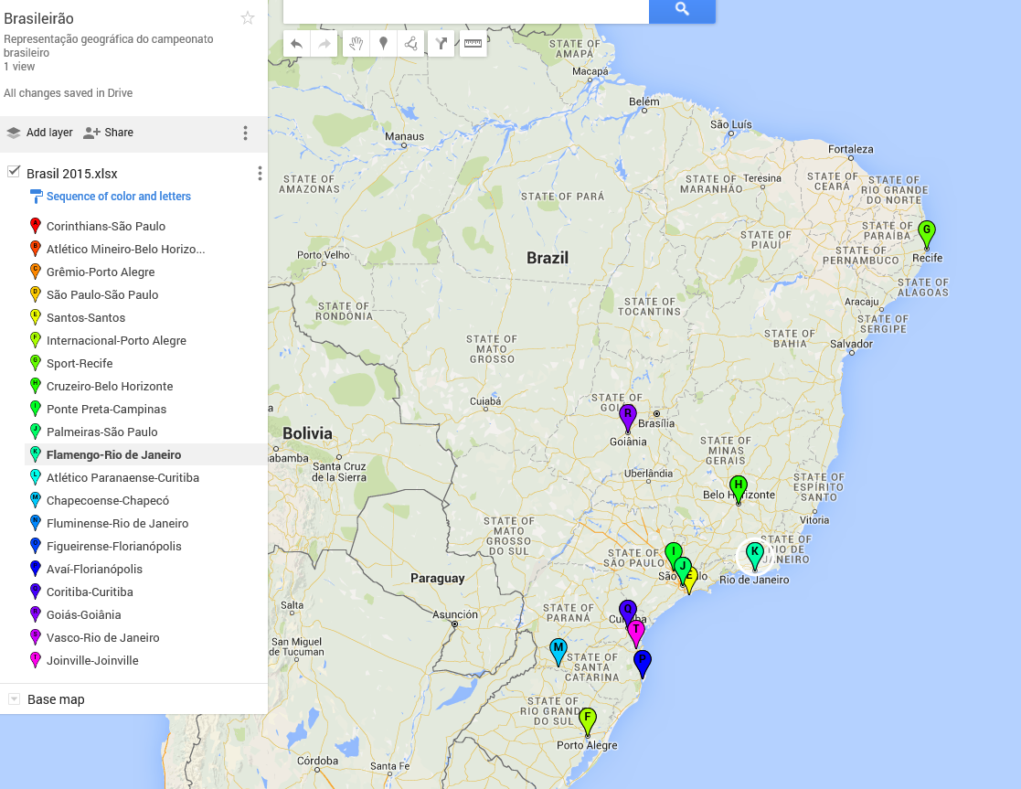Click the K marker at Rio de Janeiro
Image resolution: width=1021 pixels, height=789 pixels.
(x=755, y=554)
